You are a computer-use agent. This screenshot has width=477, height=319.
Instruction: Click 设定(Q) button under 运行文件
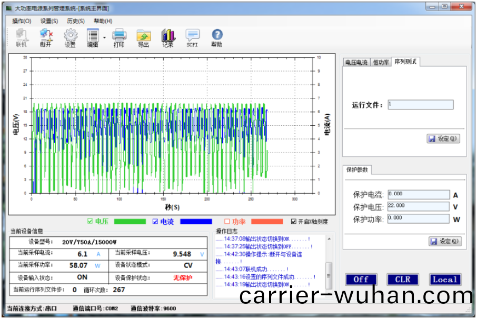(444, 139)
